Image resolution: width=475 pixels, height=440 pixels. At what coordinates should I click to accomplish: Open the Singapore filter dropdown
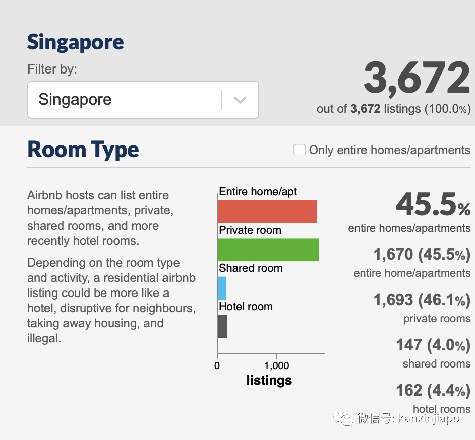[143, 100]
